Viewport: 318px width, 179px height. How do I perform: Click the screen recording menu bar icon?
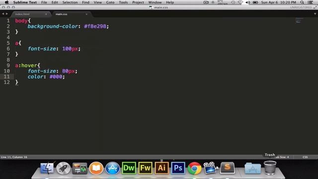(206, 2)
